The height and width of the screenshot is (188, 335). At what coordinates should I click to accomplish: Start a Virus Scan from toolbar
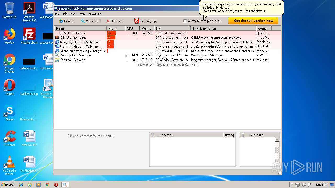click(x=90, y=21)
